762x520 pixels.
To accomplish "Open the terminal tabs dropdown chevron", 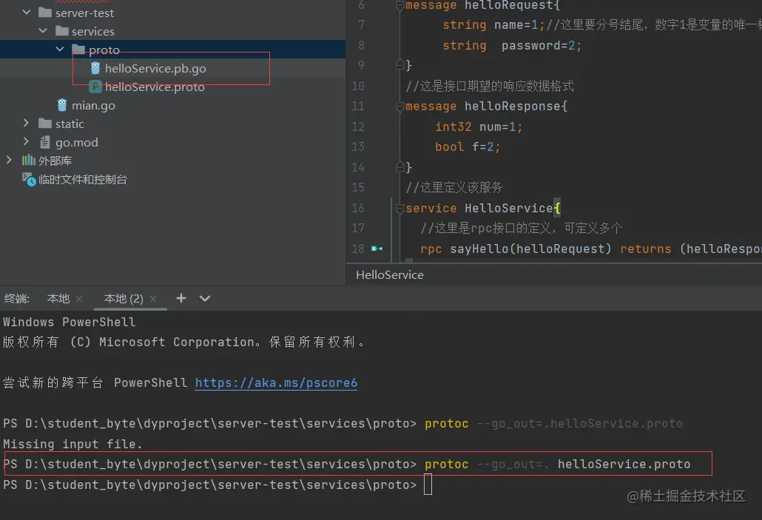I will coord(204,298).
